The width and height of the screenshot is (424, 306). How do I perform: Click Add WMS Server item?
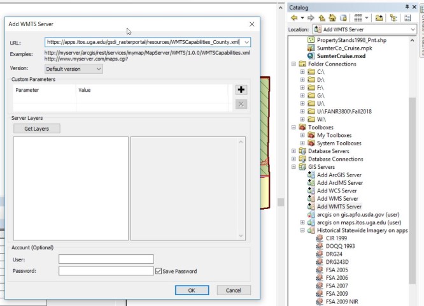(337, 198)
